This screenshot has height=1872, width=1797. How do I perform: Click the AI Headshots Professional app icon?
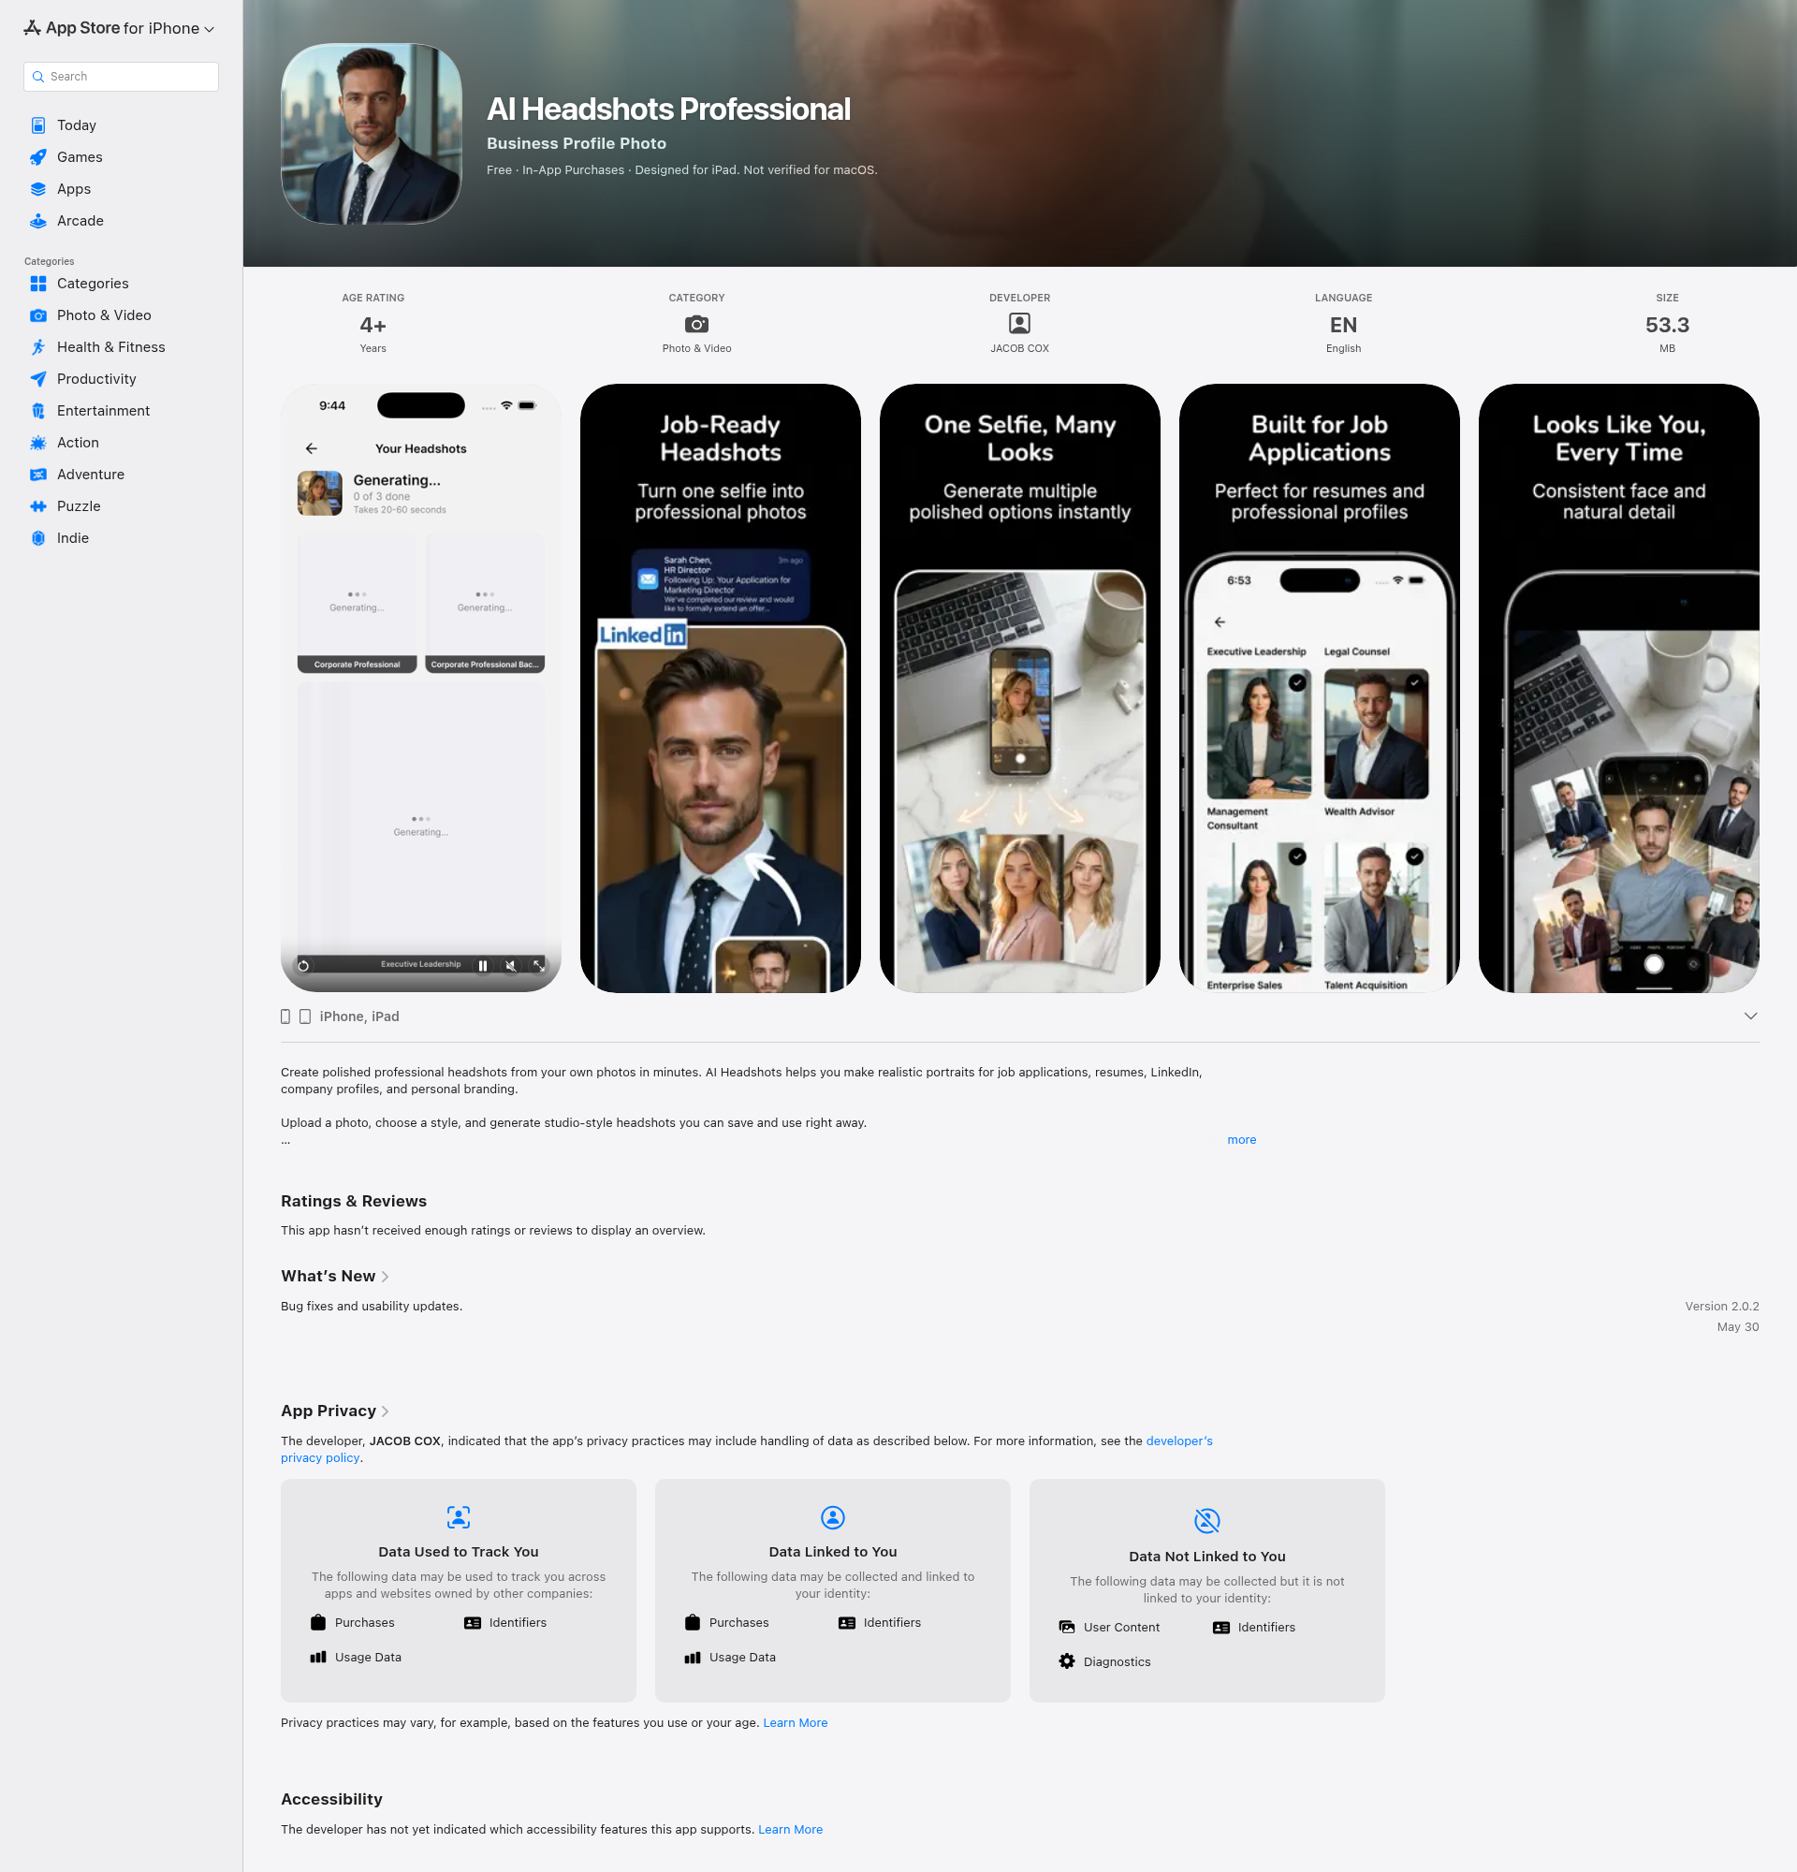372,134
